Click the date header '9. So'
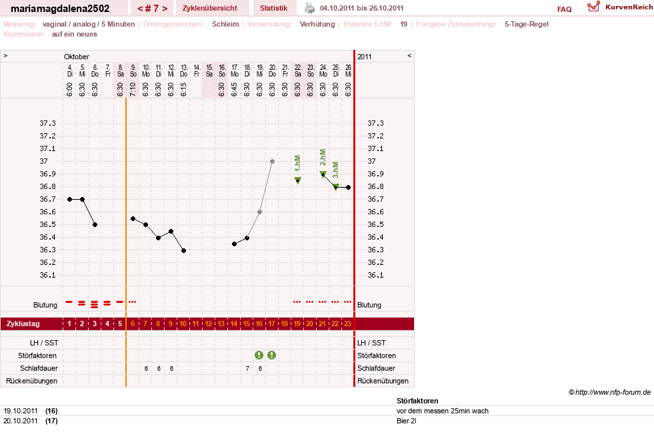This screenshot has width=654, height=440. click(133, 71)
